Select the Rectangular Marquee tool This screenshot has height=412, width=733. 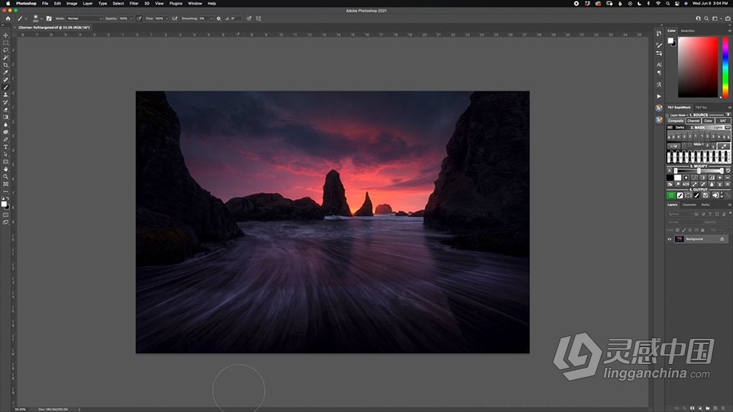(x=5, y=43)
